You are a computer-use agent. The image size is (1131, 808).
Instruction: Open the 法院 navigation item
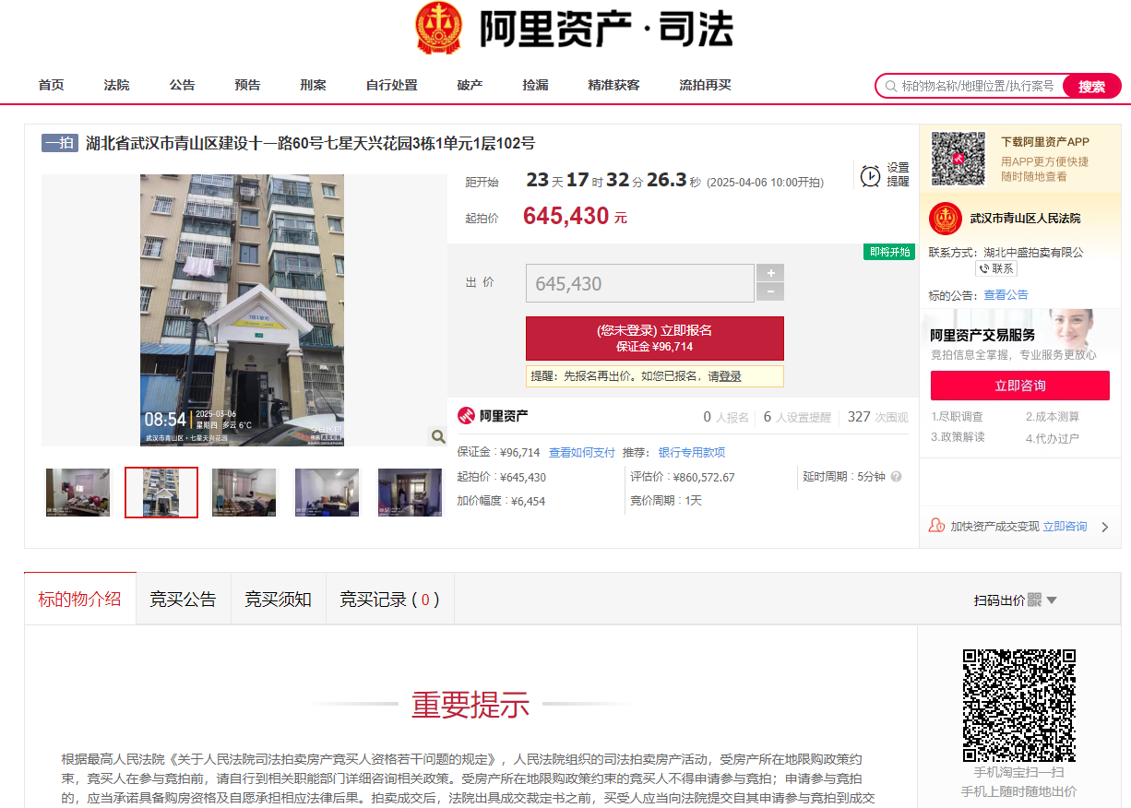coord(117,85)
